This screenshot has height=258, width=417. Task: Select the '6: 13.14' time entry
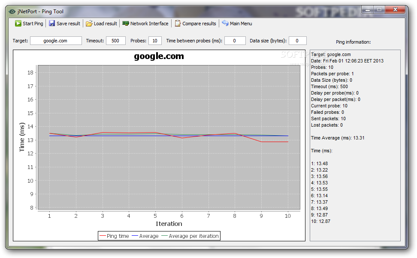(319, 196)
